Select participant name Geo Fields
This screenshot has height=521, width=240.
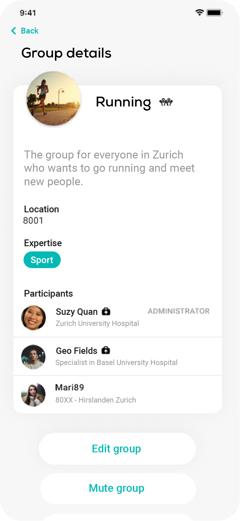[76, 351]
